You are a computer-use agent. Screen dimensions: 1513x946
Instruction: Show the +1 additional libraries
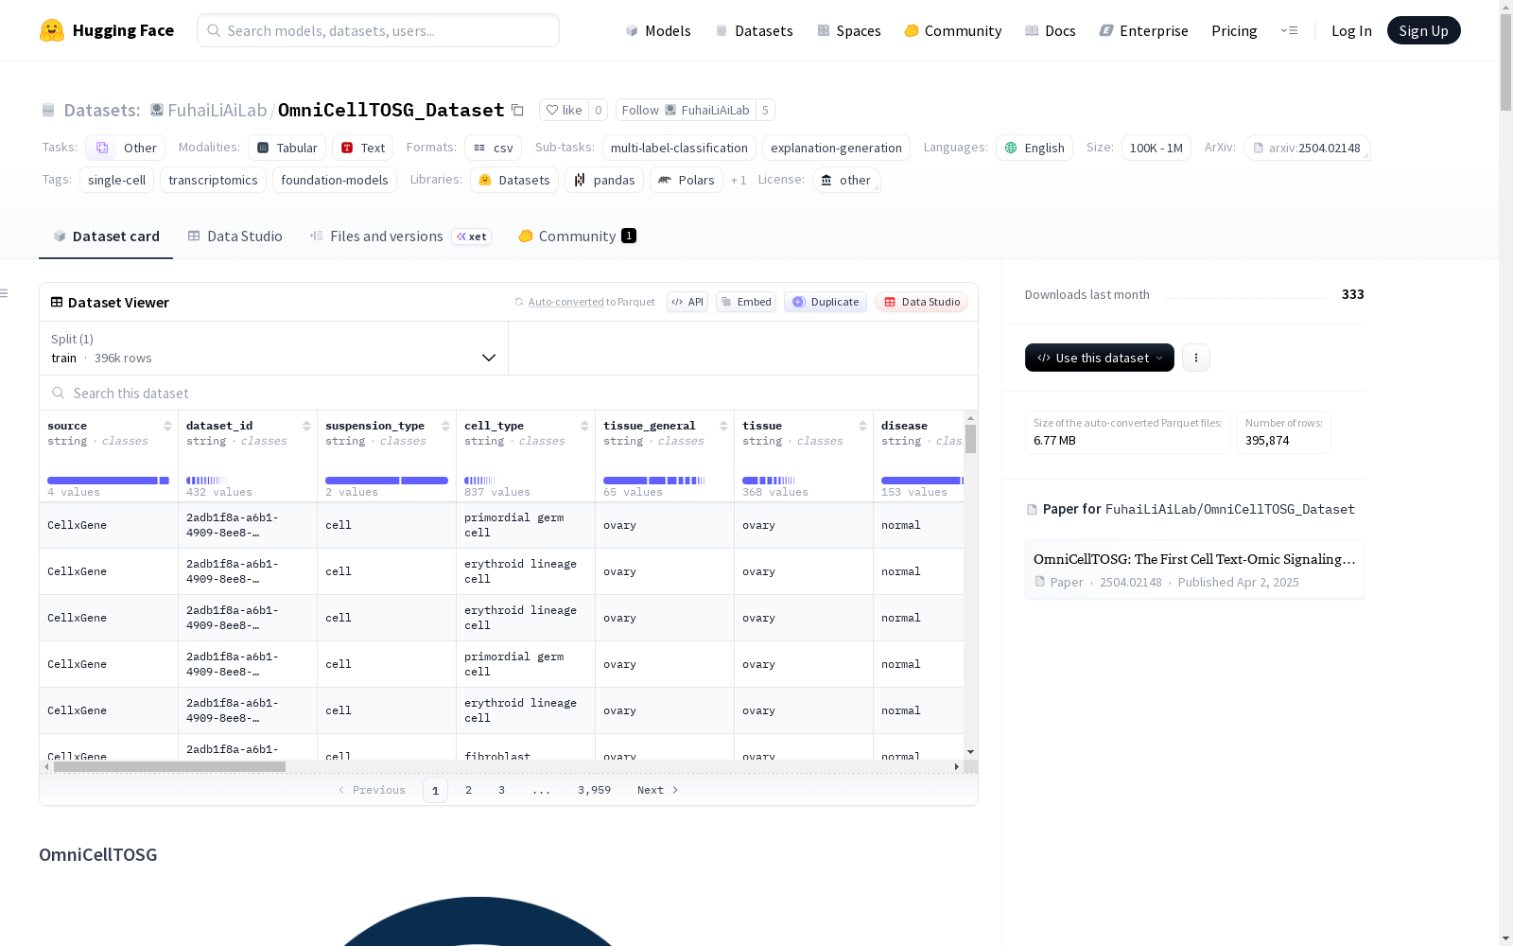click(x=739, y=180)
